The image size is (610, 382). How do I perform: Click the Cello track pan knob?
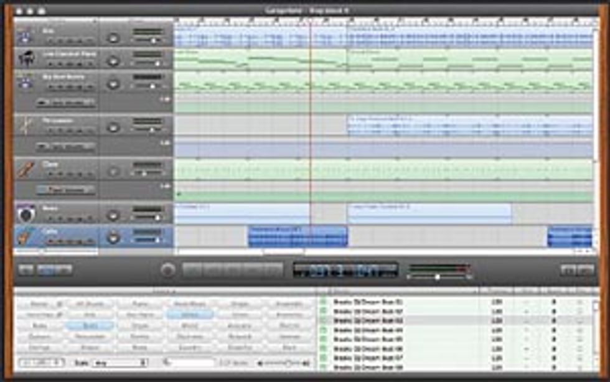click(x=113, y=237)
